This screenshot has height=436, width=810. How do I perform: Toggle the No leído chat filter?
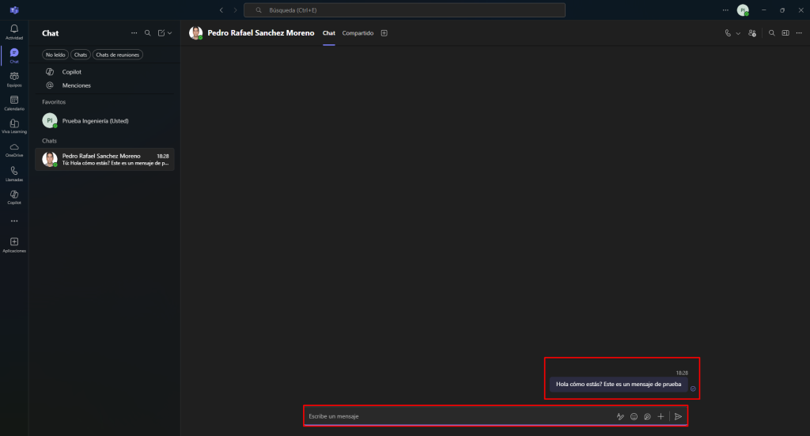coord(55,55)
